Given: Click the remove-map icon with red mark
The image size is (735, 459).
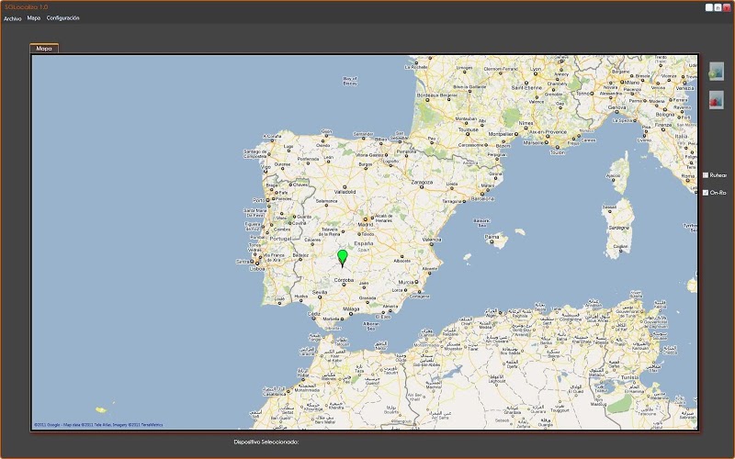Looking at the screenshot, I should click(716, 100).
